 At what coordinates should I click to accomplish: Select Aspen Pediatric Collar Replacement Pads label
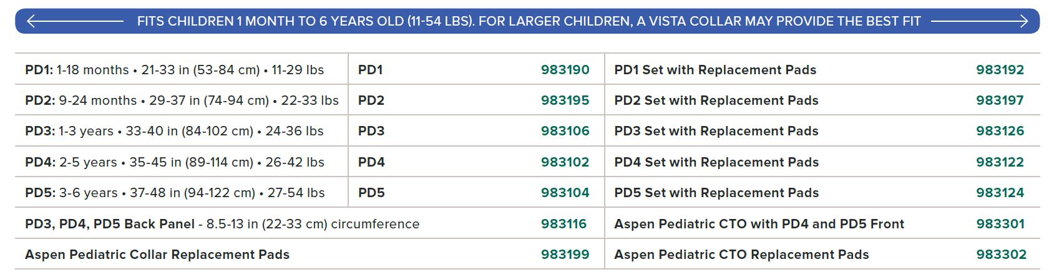pos(157,255)
